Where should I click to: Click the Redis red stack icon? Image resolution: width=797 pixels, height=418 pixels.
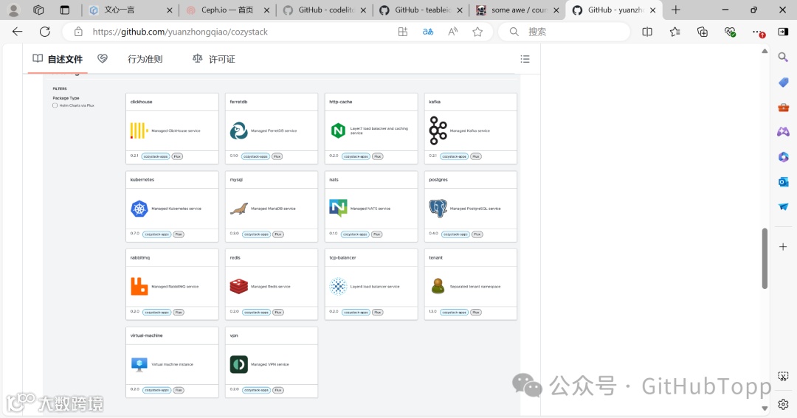point(238,287)
